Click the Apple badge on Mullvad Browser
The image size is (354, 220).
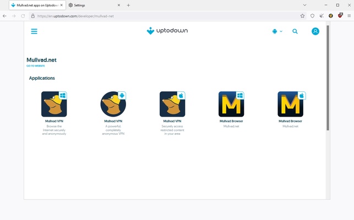(302, 96)
